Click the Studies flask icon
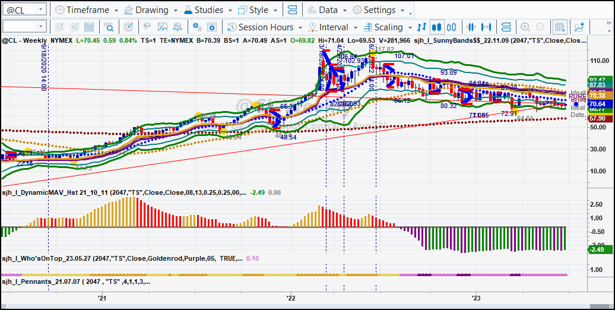Image resolution: width=615 pixels, height=310 pixels. tap(188, 10)
